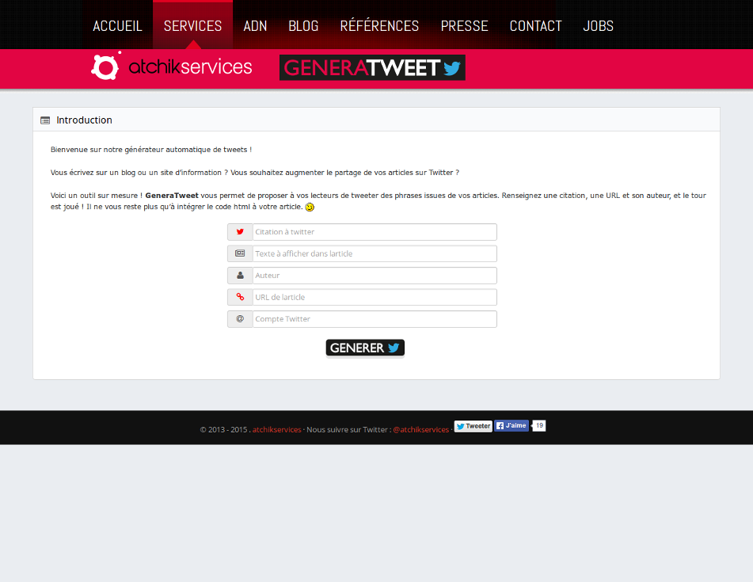Focus the 'Citation à twitter' field
Screen dimensions: 753x582
click(x=375, y=232)
